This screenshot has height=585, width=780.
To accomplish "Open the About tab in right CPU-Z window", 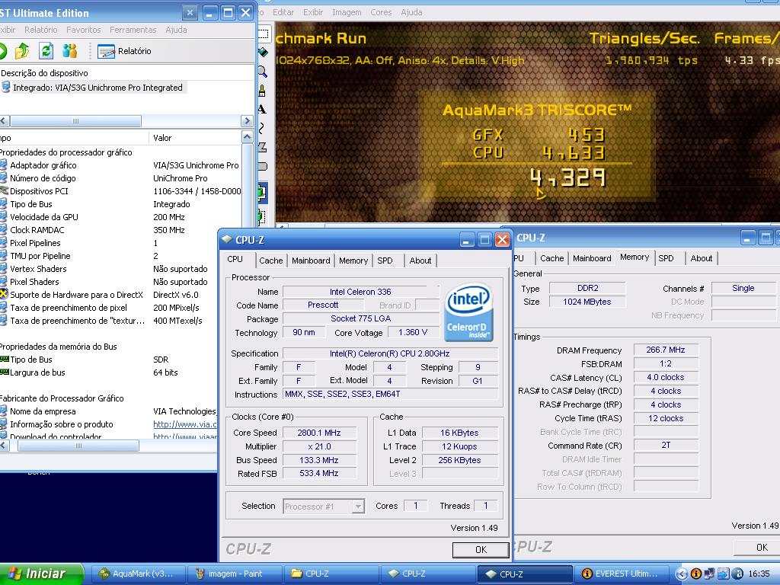I will 702,258.
